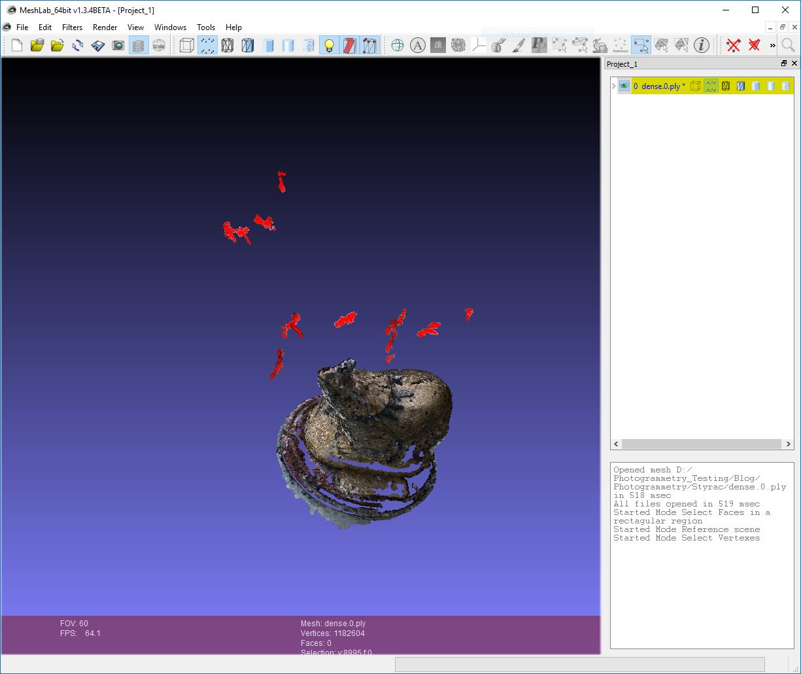Select the Points rendering mode
Image resolution: width=801 pixels, height=674 pixels.
(x=207, y=44)
